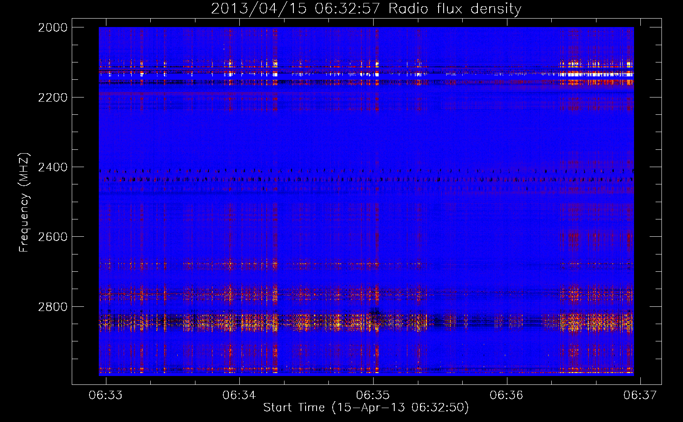Click the plot title "2013/04/15 06:32:57 Radio flux density"

pos(366,9)
